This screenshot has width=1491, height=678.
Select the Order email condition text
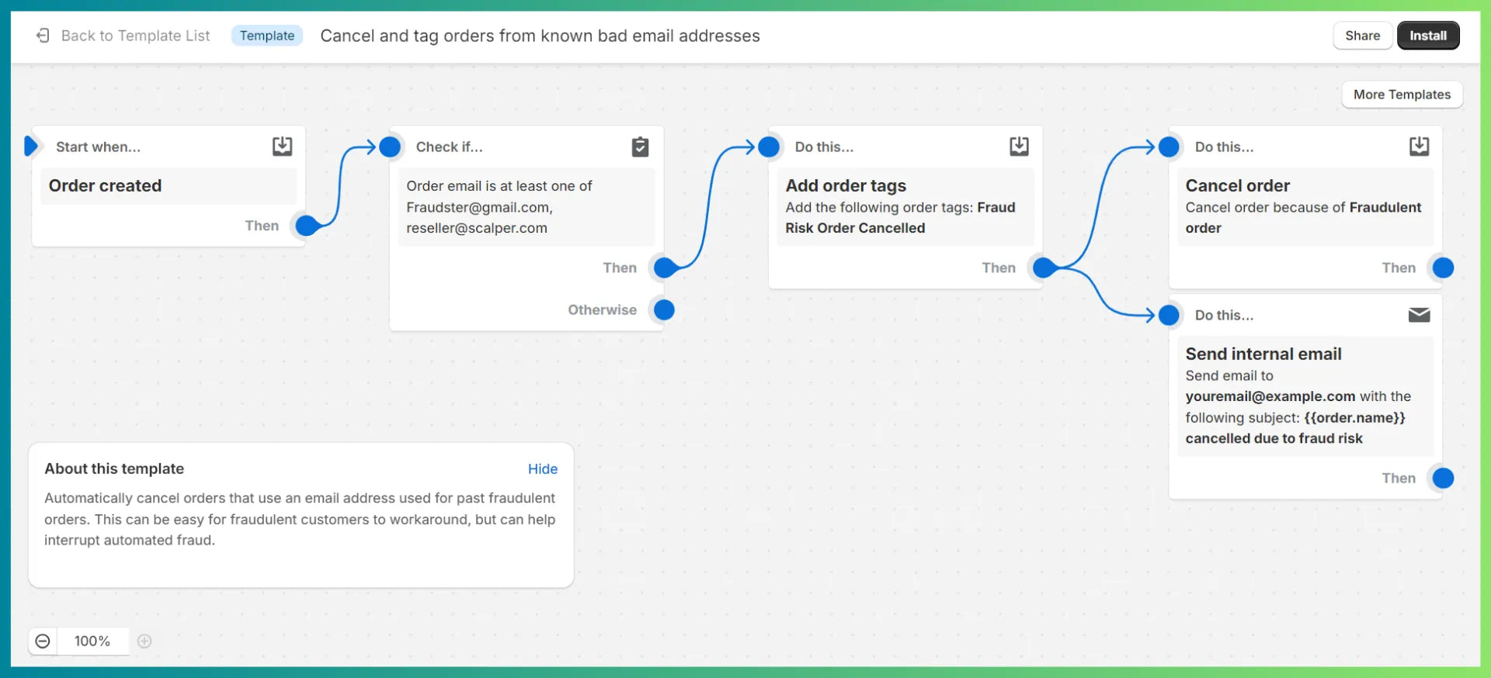[x=527, y=207]
